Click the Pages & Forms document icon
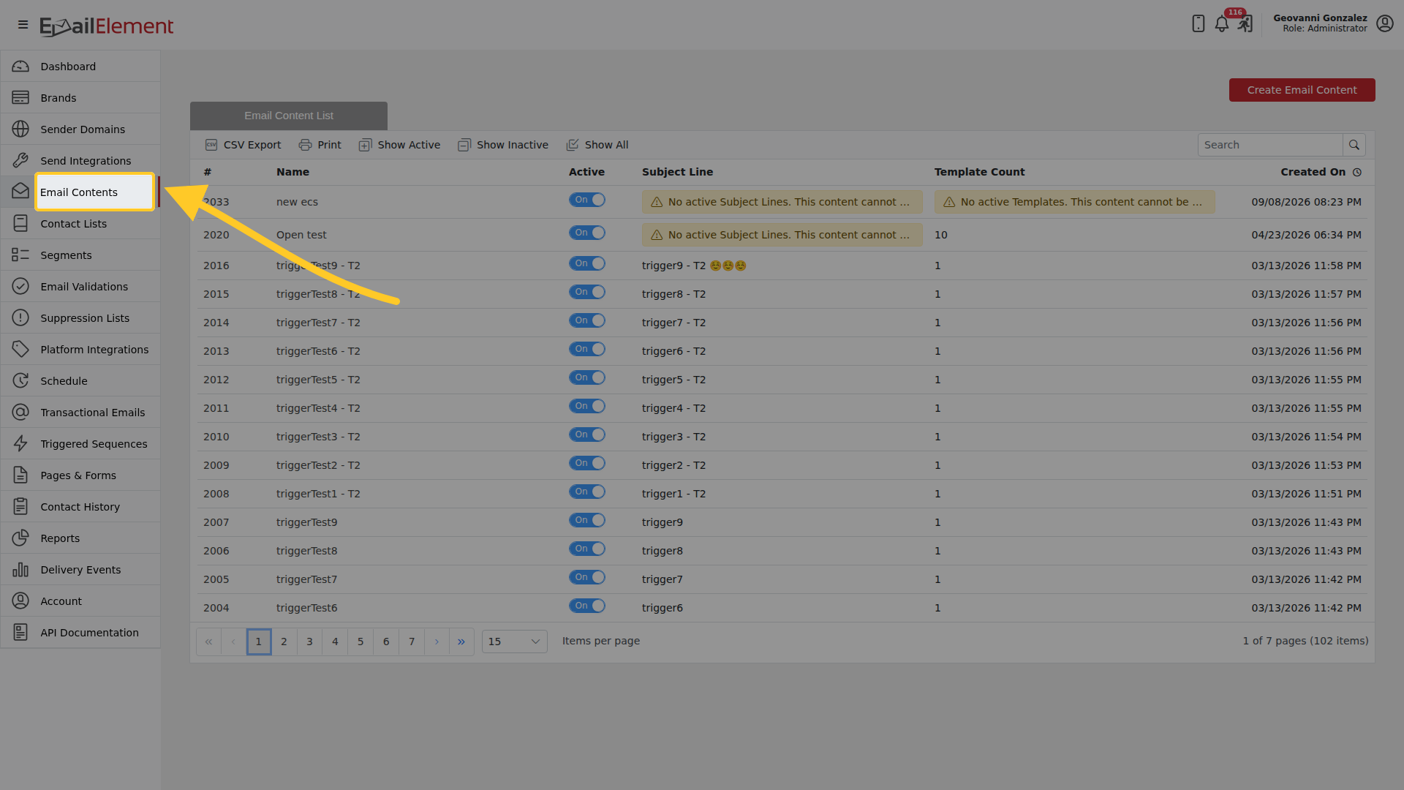 point(20,475)
